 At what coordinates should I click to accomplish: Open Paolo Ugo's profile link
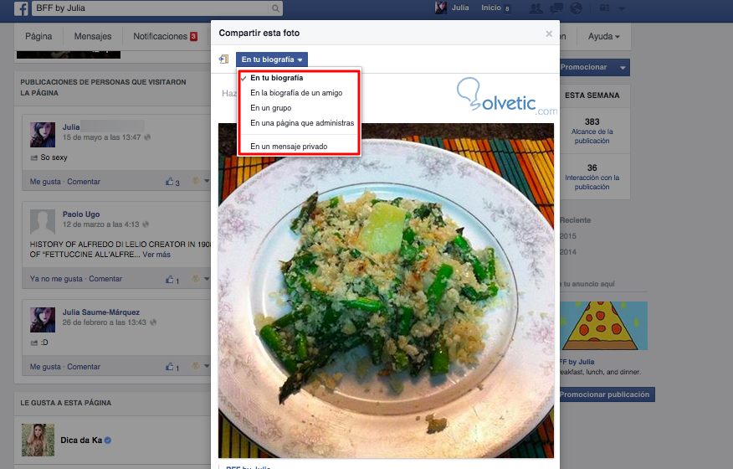click(81, 214)
